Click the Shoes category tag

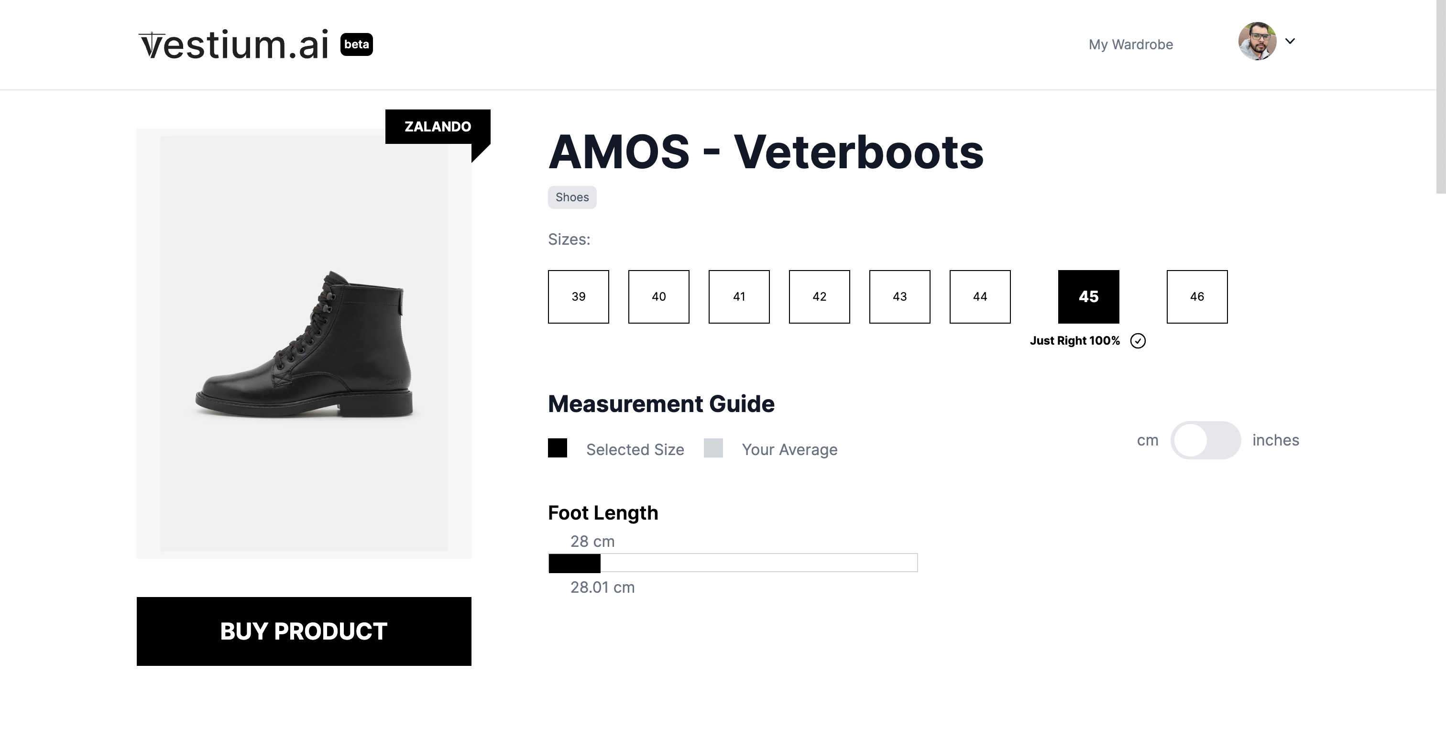tap(572, 197)
